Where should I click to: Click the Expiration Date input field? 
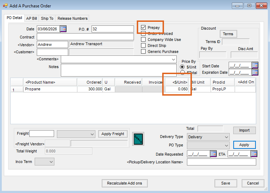point(240,72)
